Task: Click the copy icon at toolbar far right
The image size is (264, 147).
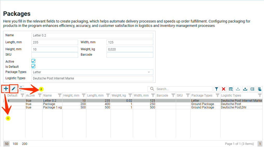Action: 259,89
